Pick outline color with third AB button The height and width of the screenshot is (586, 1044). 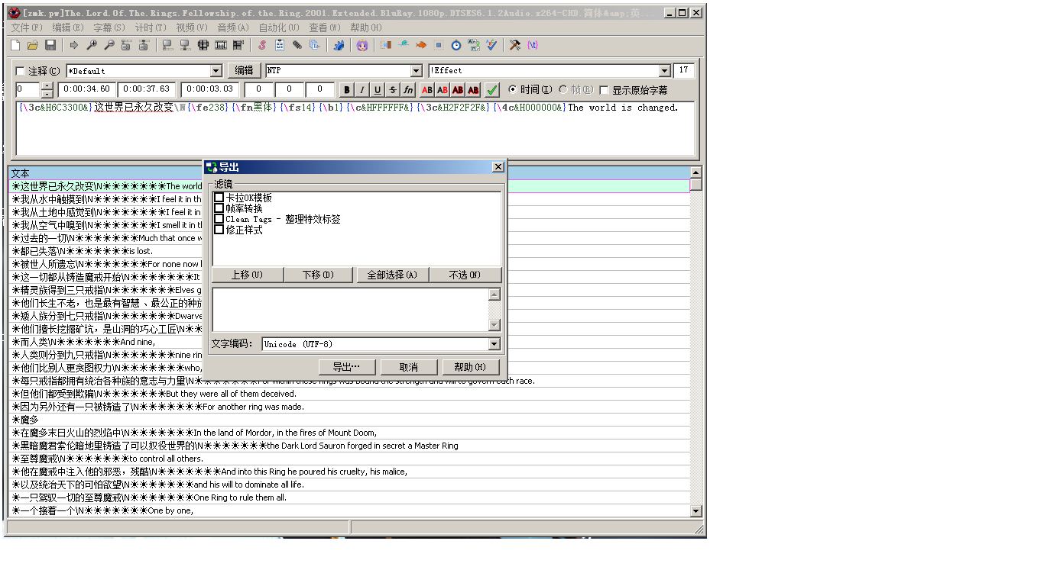click(x=458, y=90)
